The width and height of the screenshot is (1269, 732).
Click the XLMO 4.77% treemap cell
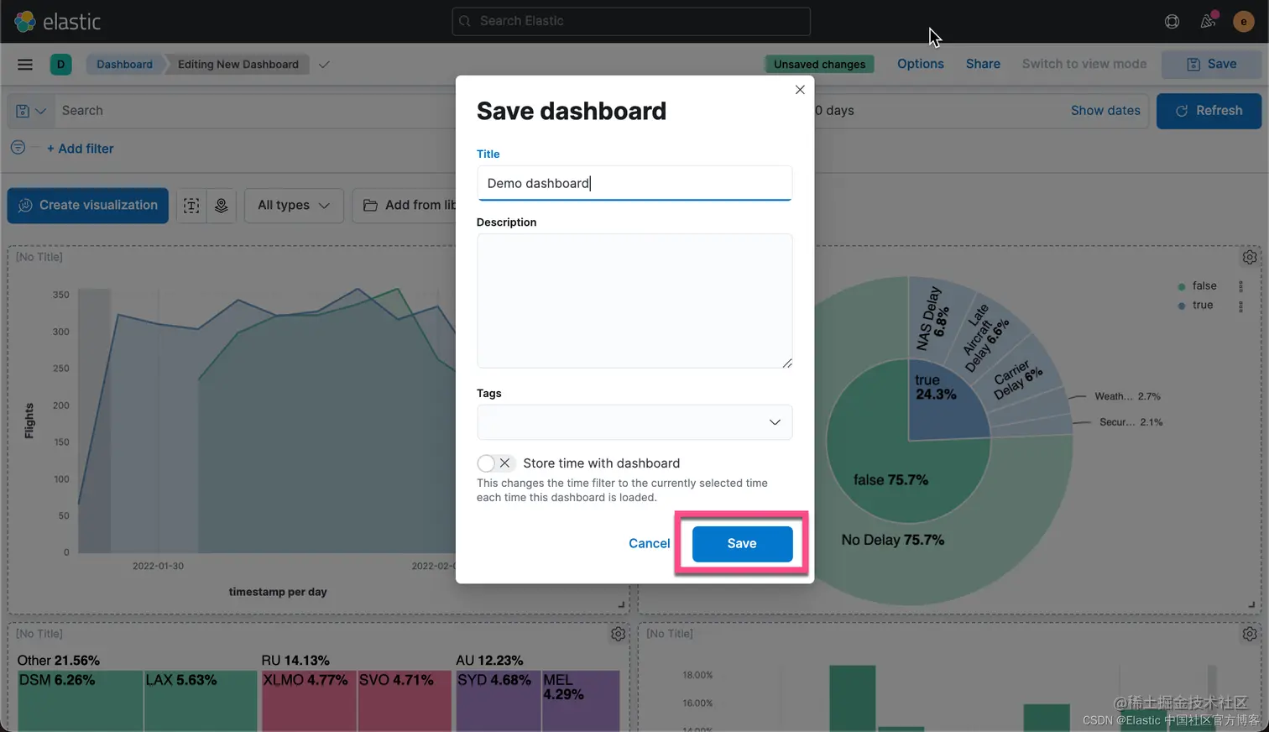(309, 700)
